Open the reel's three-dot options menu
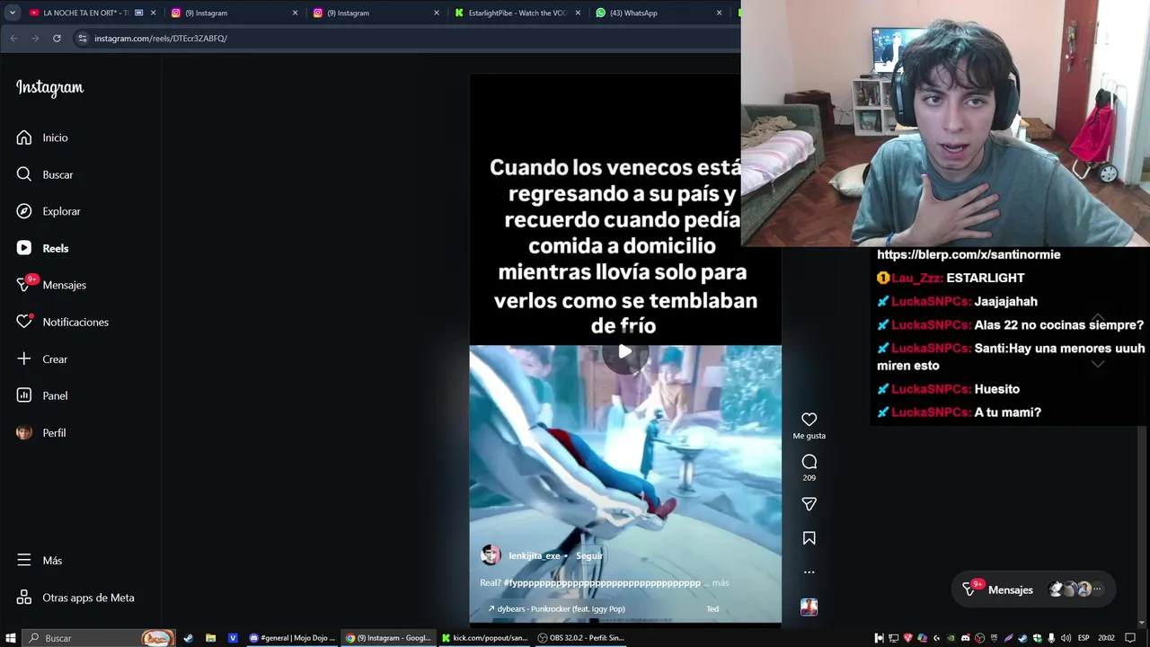Screen dimensions: 1150x647 click(x=809, y=572)
